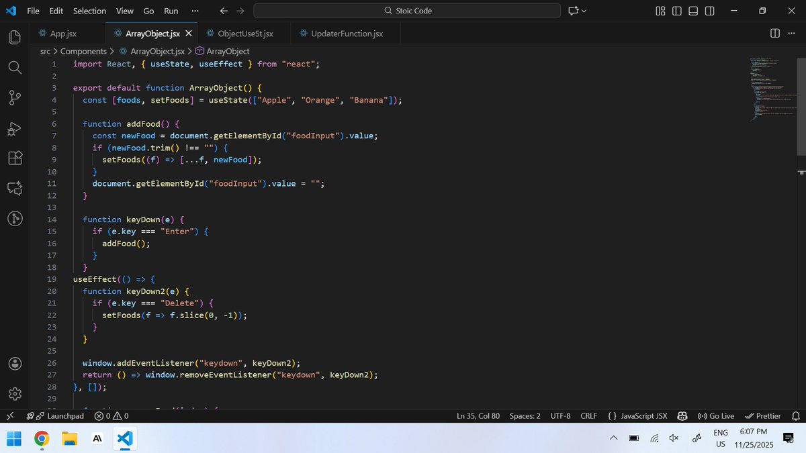Show more menu items via ellipsis
Screen dimensions: 806x453
(x=195, y=11)
